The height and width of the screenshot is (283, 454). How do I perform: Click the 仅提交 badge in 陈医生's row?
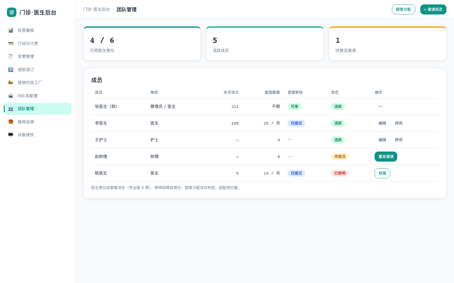point(296,173)
